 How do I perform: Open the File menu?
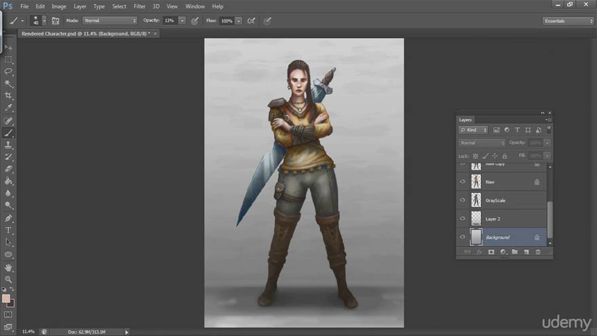pos(24,7)
